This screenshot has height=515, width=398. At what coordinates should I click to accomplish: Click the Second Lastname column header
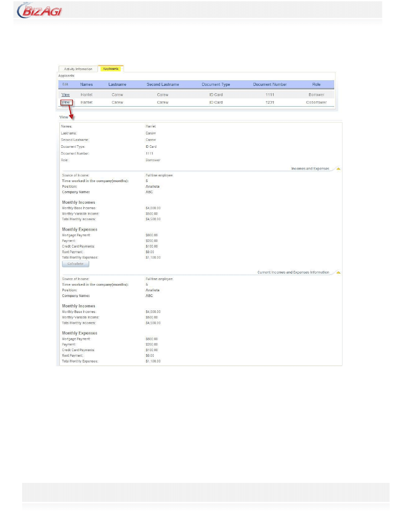(163, 85)
